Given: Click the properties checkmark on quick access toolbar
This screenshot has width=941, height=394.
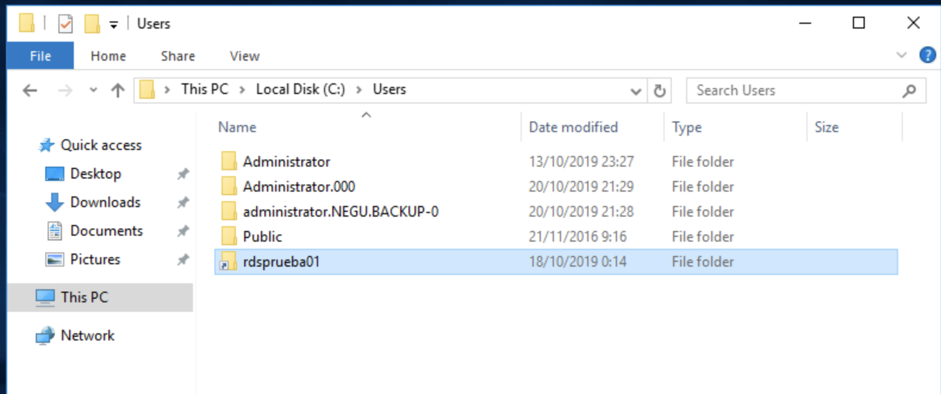Looking at the screenshot, I should pyautogui.click(x=66, y=23).
